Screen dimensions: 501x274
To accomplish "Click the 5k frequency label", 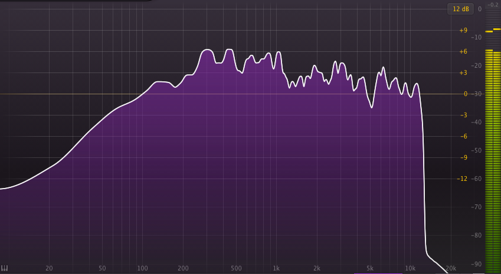I will click(x=369, y=268).
